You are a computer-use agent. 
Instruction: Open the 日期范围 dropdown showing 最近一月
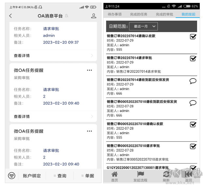tap(143, 27)
